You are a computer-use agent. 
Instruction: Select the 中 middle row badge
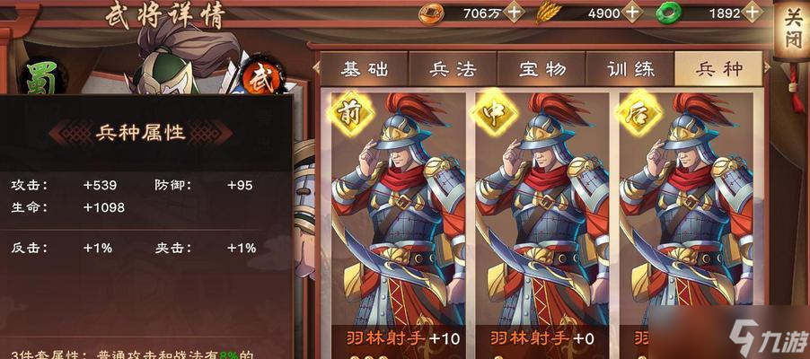pos(496,113)
